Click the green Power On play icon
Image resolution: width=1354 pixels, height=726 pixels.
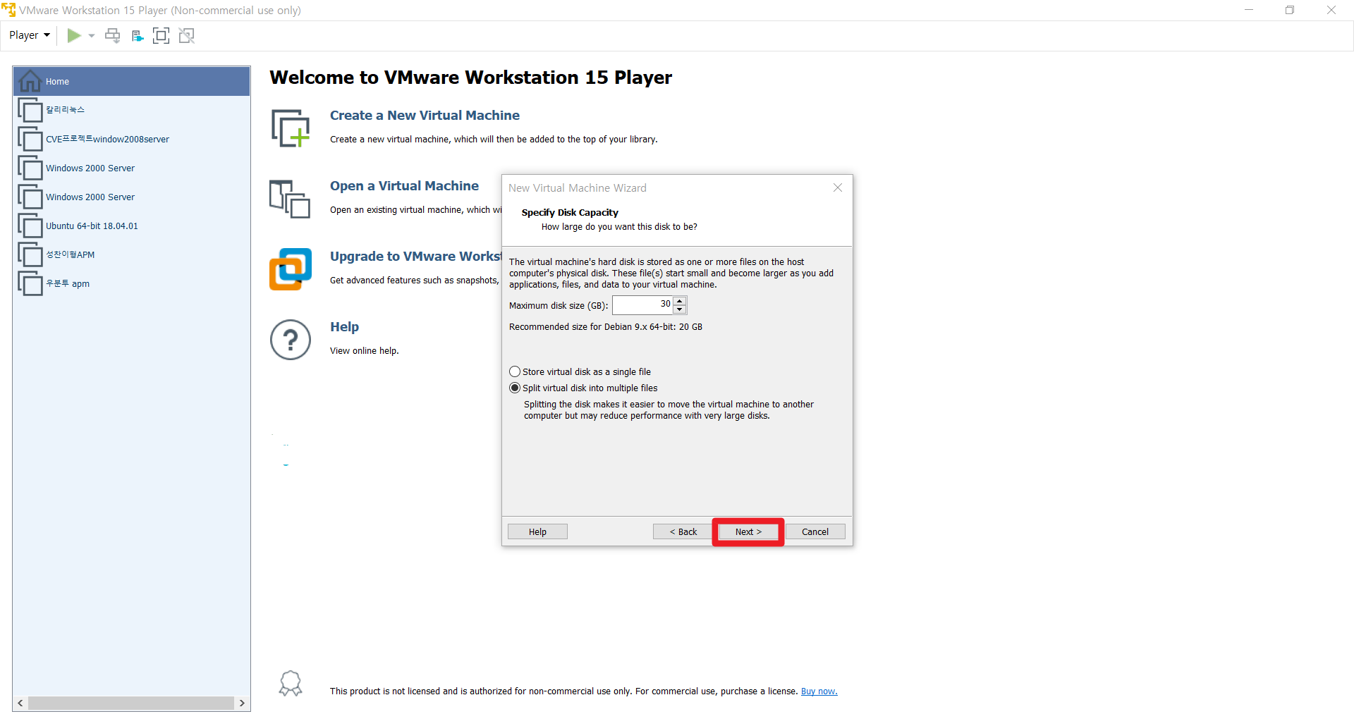point(73,35)
